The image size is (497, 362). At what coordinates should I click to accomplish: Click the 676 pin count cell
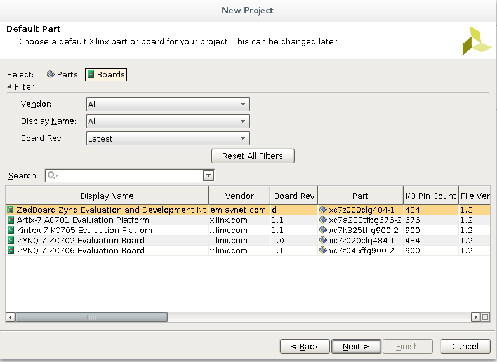click(431, 220)
